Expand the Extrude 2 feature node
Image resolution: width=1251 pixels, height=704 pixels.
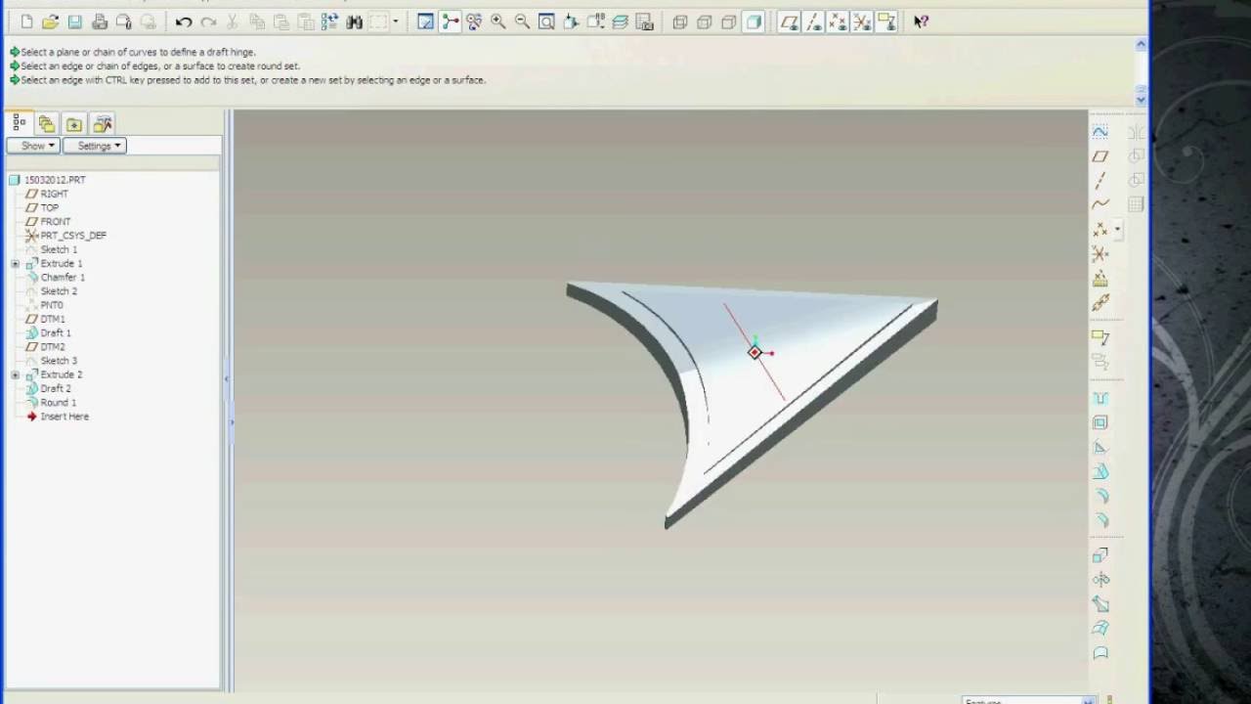[15, 375]
